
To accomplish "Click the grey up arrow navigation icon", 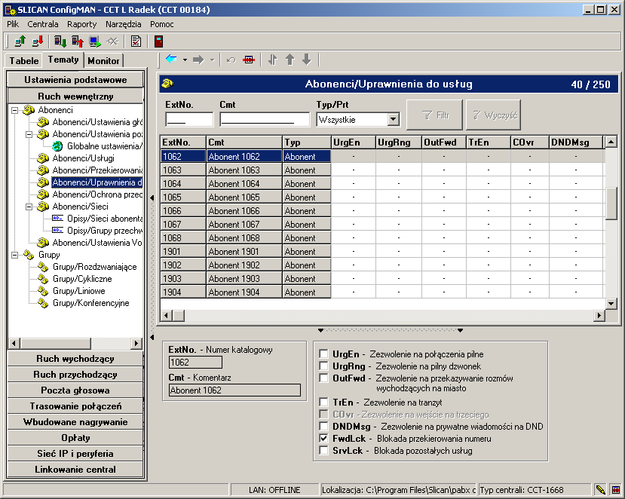I will click(290, 60).
